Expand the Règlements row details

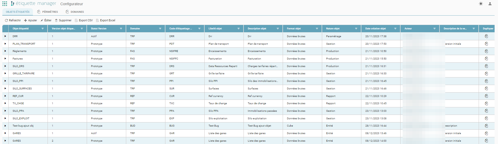point(5,51)
